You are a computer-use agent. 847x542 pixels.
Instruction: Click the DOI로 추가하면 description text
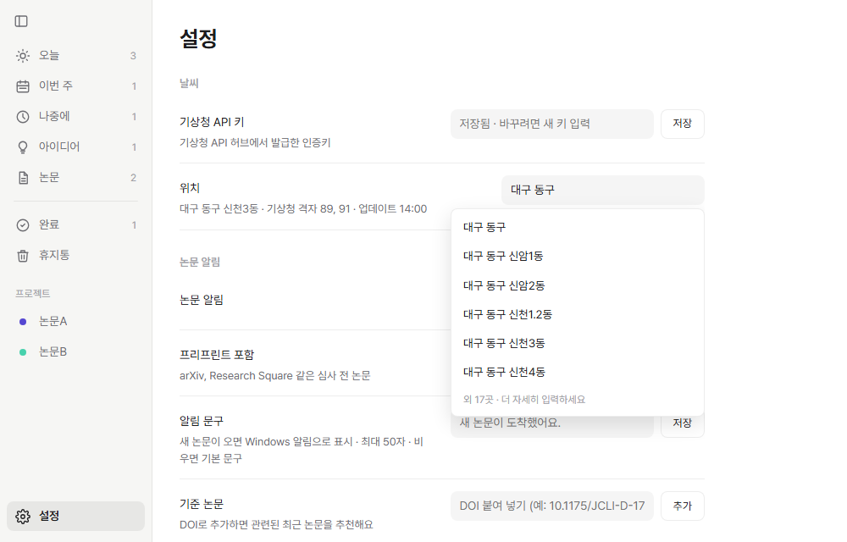[276, 525]
